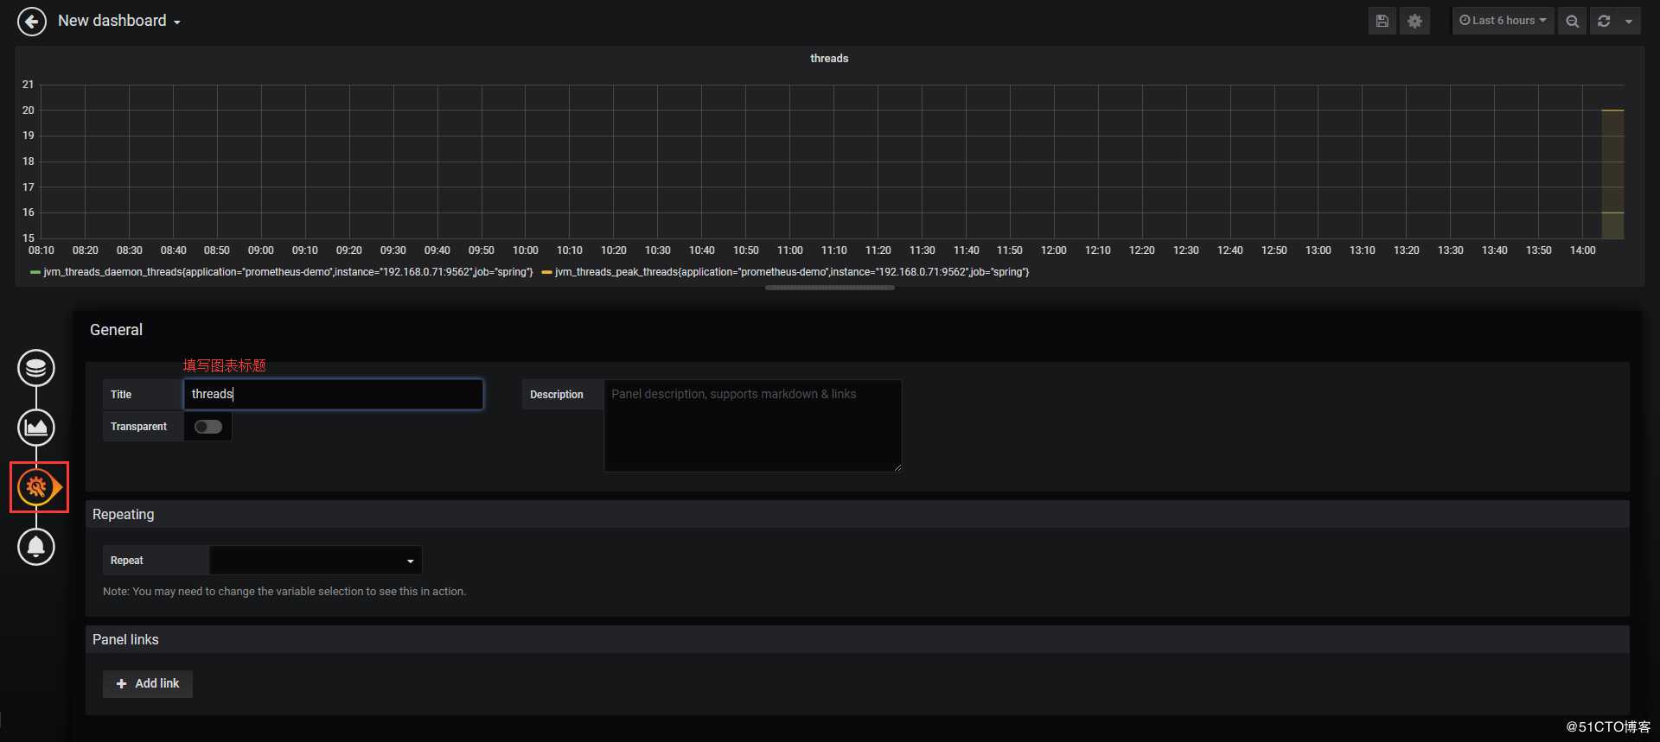
Task: Click the 12:00 x-axis time label
Action: (x=1053, y=251)
